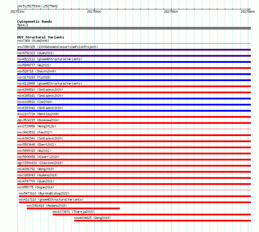This screenshot has height=232, width=259.
Task: Click the blue bar under nsv528718
Action: [x=134, y=74]
